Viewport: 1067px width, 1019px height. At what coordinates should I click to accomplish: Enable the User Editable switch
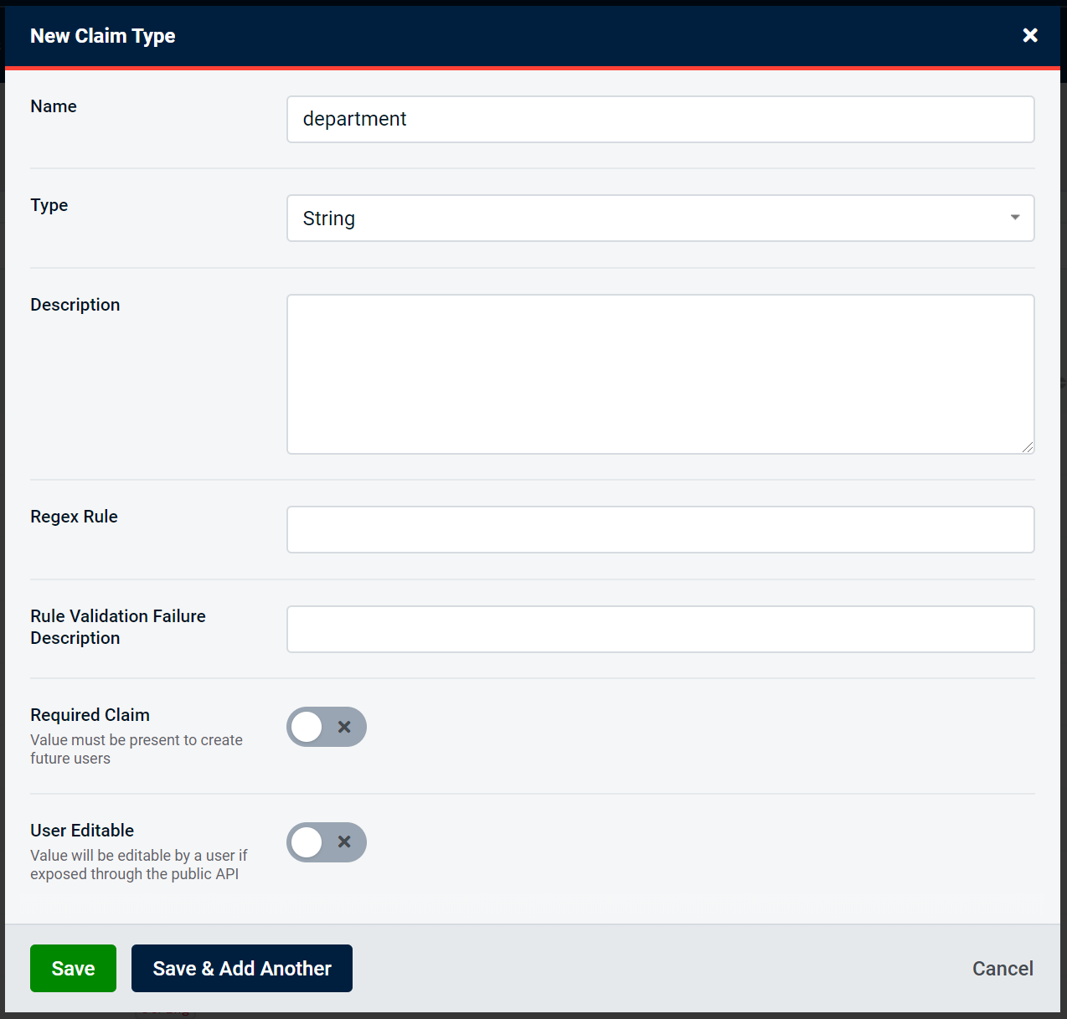point(326,842)
